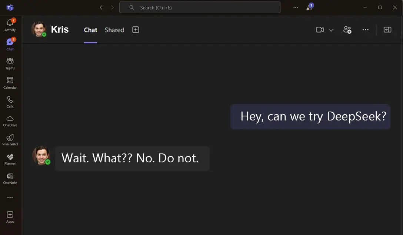Toggle the chat pop-out panel icon

387,30
